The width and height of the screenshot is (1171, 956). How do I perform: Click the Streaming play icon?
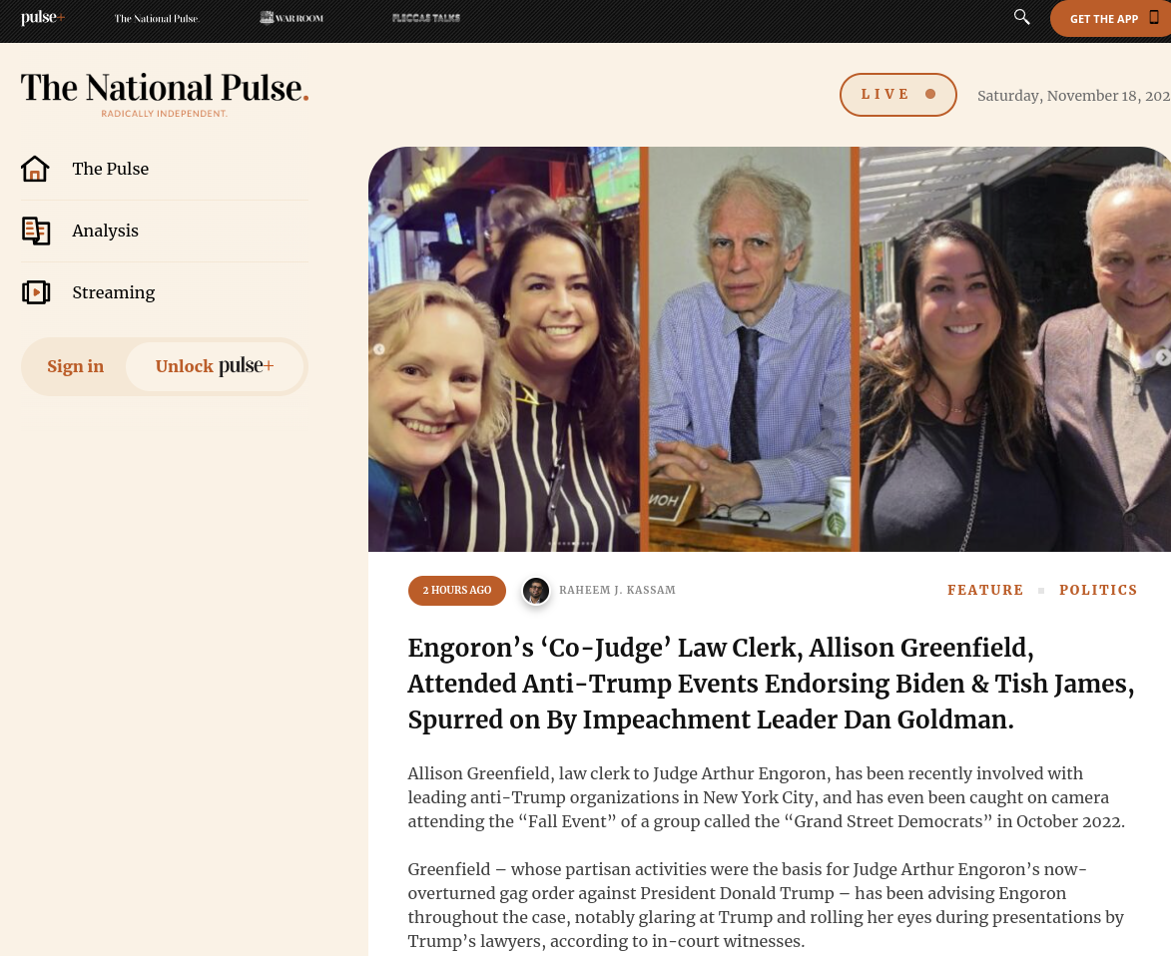(36, 292)
